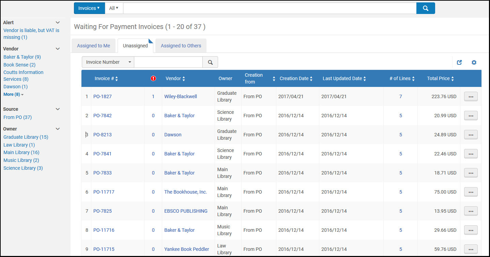Sort by # of Lines arrows
Image resolution: width=490 pixels, height=257 pixels.
pos(413,79)
